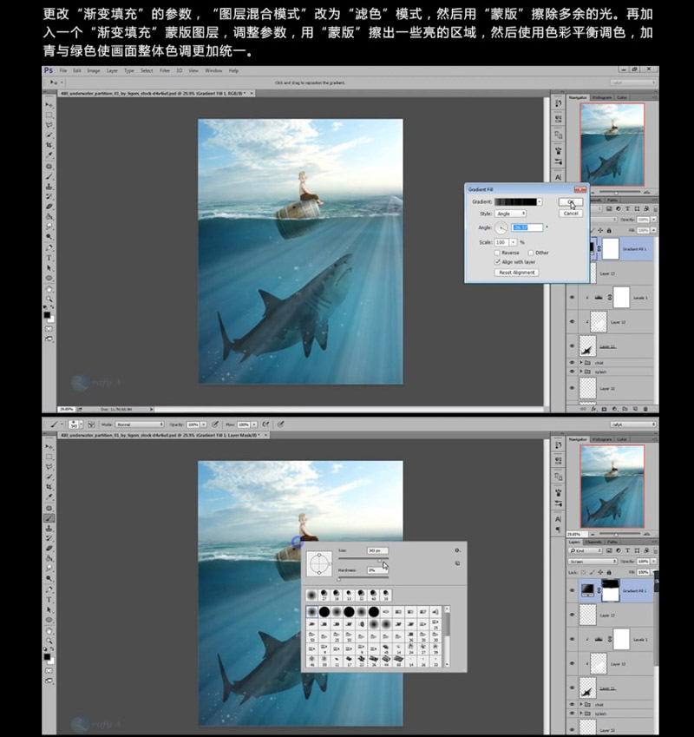The width and height of the screenshot is (694, 737).
Task: Hide Gradient Fill 1 layer in lower Layers panel
Action: (x=572, y=590)
